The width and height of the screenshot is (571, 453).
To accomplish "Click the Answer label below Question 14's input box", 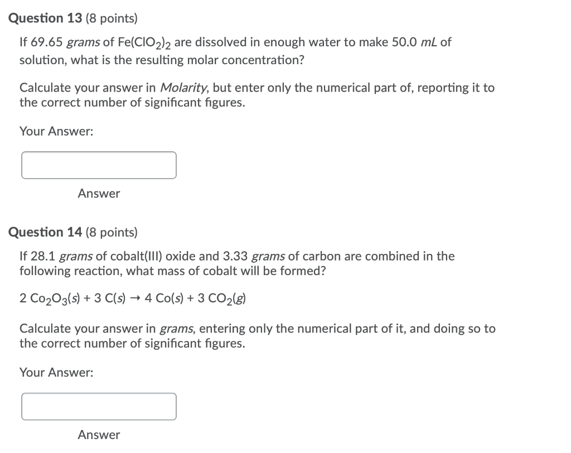I will (99, 435).
